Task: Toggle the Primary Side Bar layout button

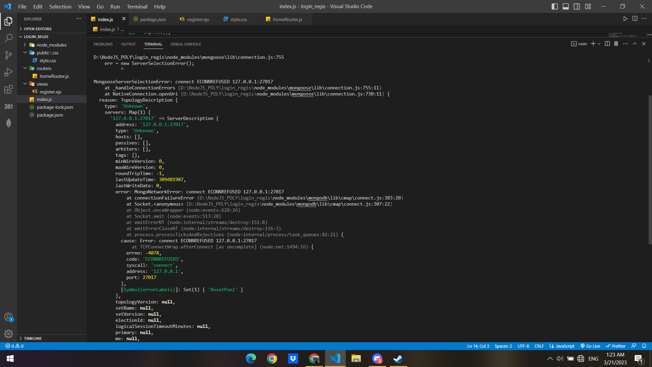Action: pyautogui.click(x=555, y=6)
